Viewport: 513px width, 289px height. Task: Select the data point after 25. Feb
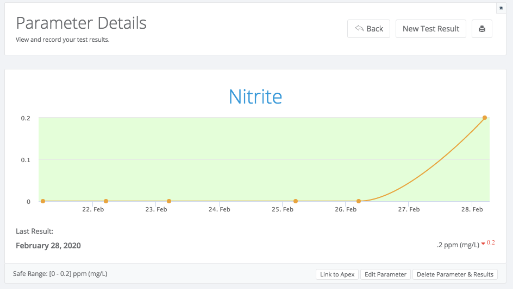click(296, 201)
